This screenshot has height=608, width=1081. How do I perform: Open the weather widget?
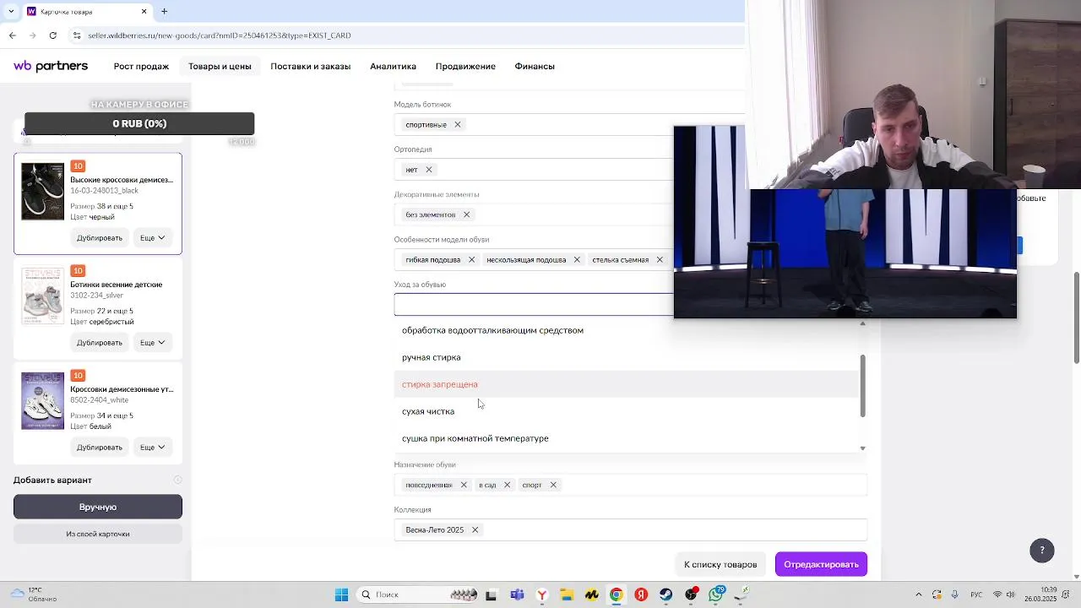32,594
